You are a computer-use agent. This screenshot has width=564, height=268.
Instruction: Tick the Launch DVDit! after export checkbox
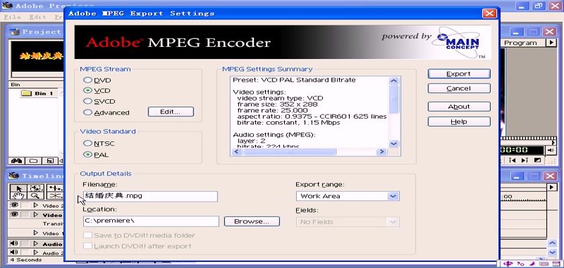[87, 246]
